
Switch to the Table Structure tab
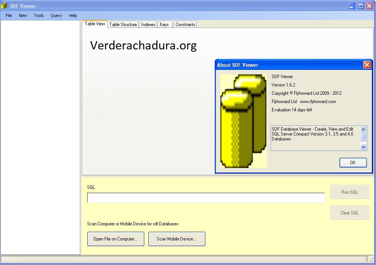[x=123, y=25]
